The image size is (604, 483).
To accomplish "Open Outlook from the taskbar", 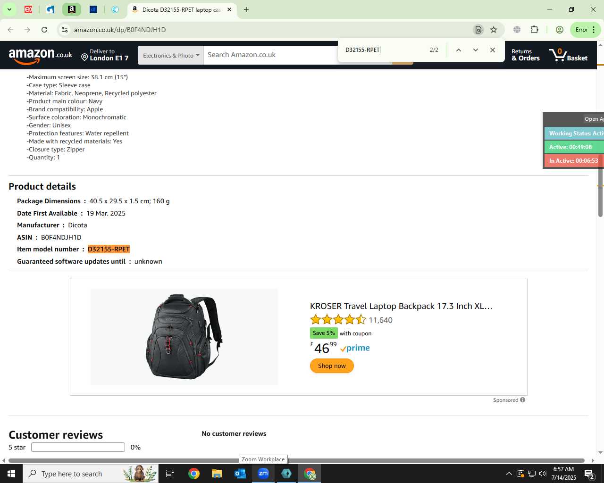I will click(240, 474).
